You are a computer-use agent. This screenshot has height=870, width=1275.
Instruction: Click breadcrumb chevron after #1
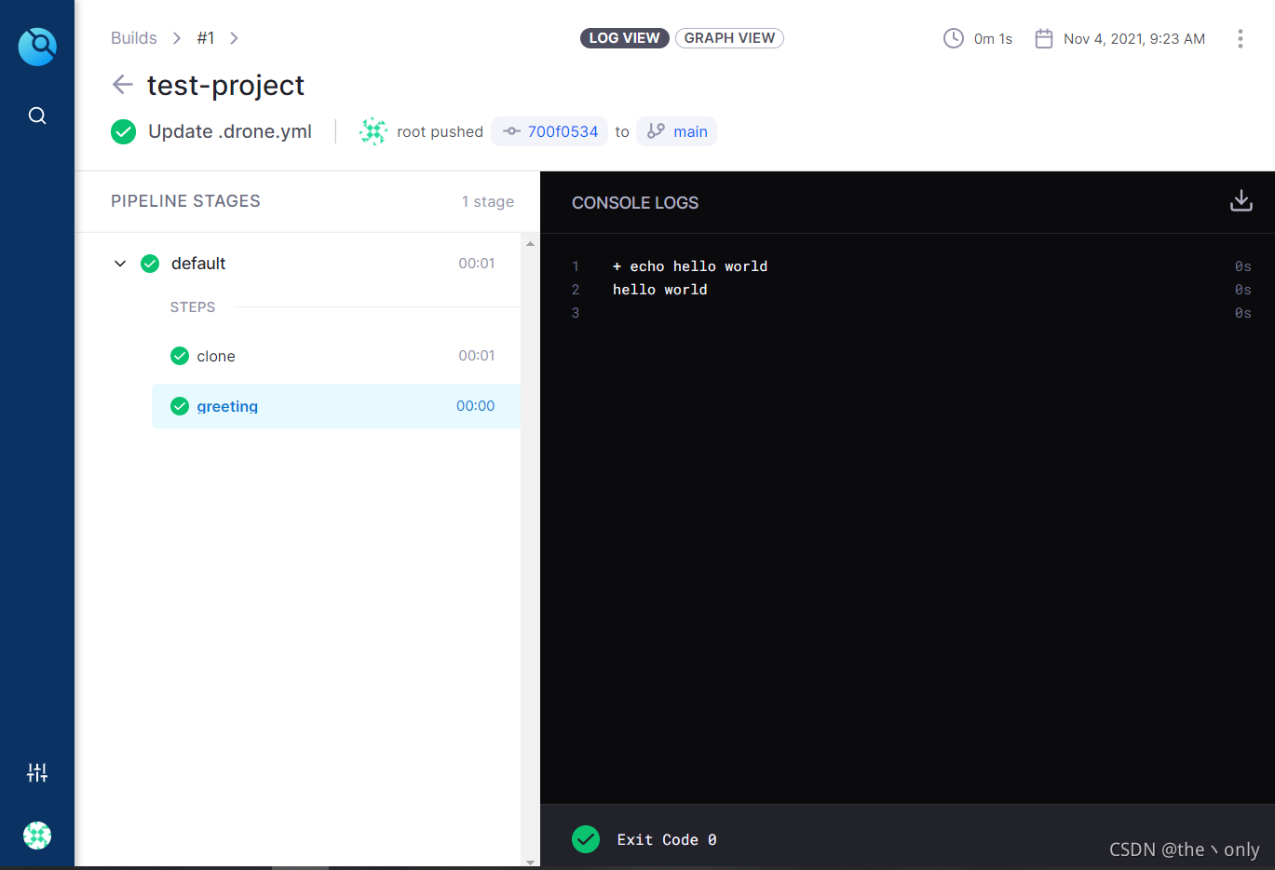click(234, 38)
